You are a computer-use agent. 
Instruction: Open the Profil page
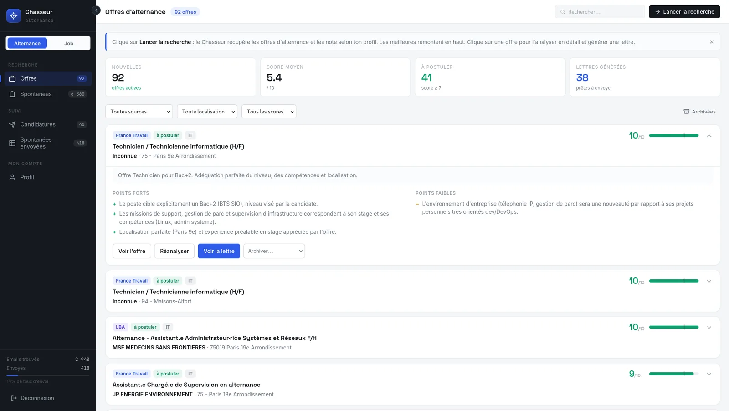click(48, 177)
